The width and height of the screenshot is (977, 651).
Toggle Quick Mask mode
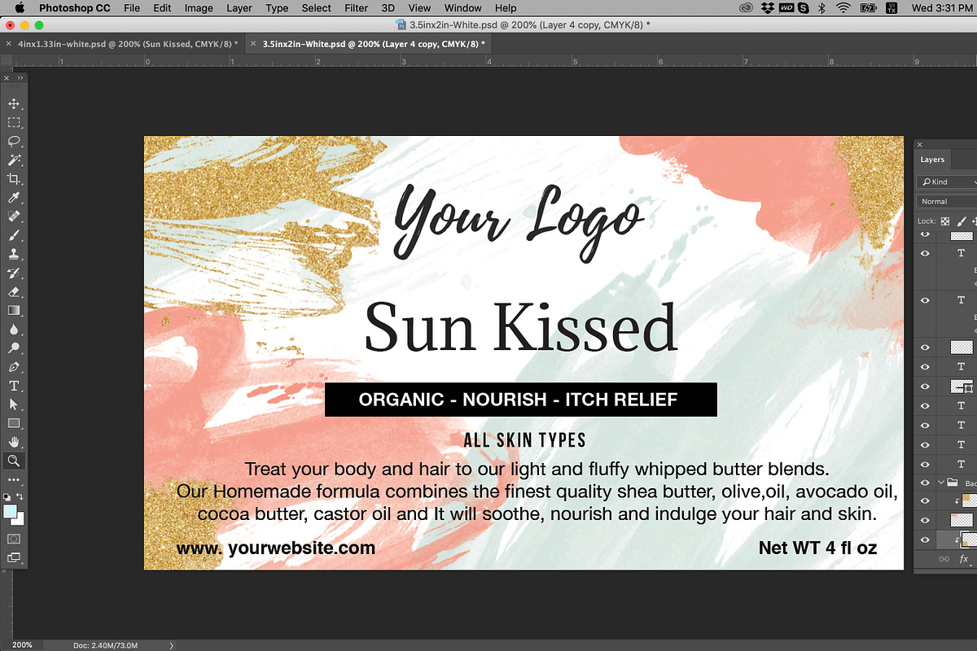(14, 539)
